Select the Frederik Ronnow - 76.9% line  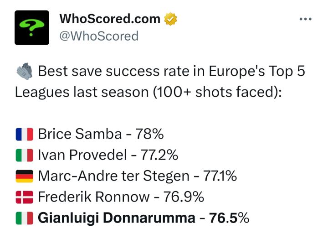click(x=121, y=197)
